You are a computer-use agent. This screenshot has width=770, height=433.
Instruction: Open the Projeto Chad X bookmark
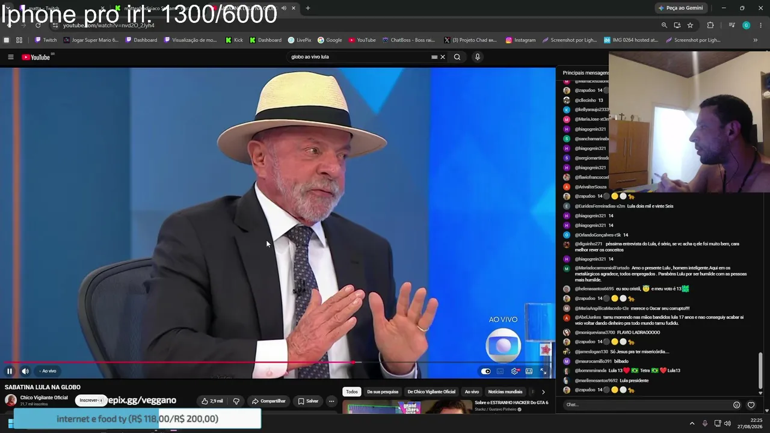click(470, 40)
